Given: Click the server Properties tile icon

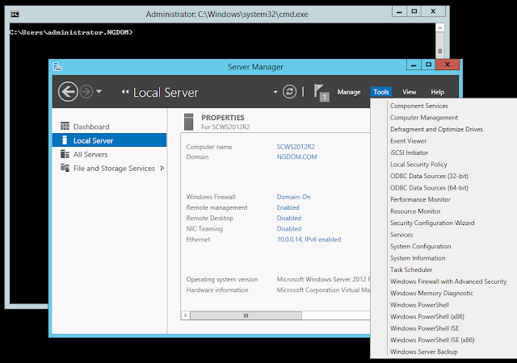Looking at the screenshot, I should pos(188,122).
